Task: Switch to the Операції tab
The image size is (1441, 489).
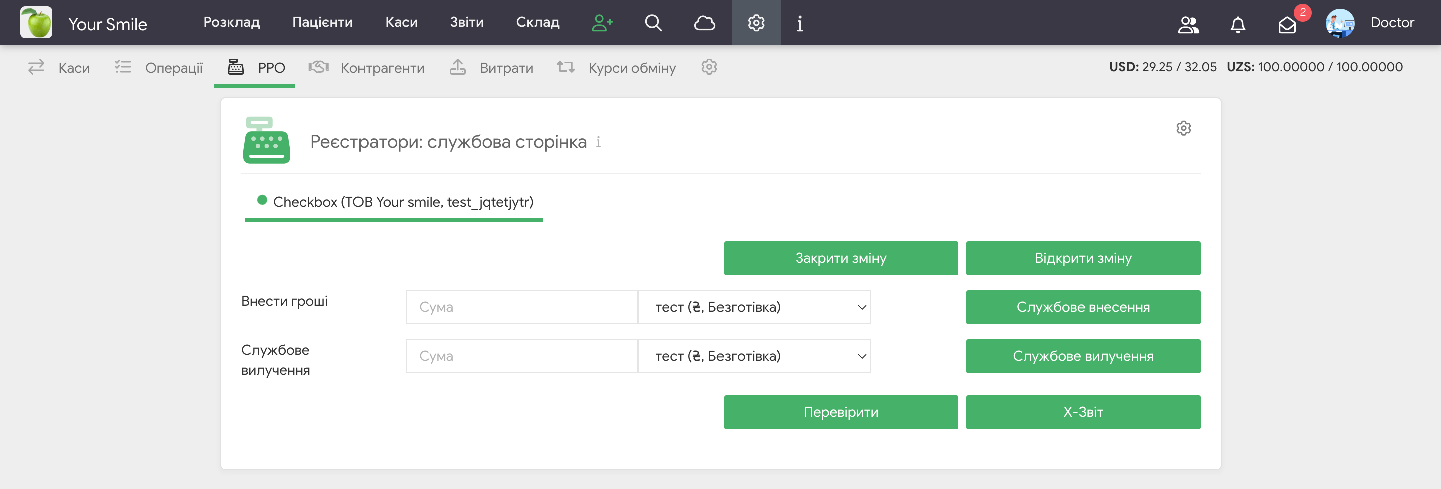Action: (x=158, y=67)
